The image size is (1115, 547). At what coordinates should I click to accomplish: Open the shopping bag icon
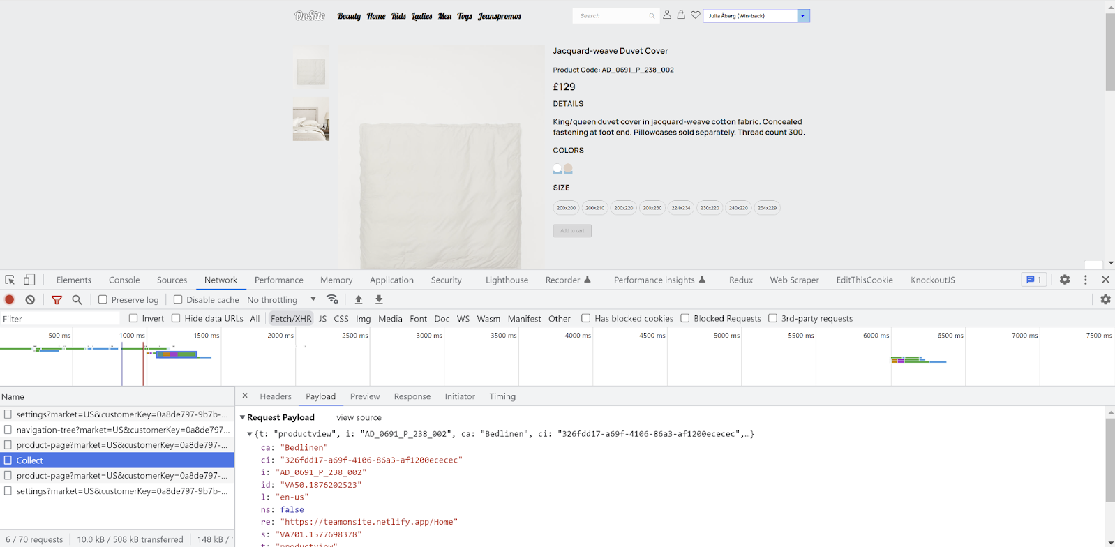tap(681, 15)
